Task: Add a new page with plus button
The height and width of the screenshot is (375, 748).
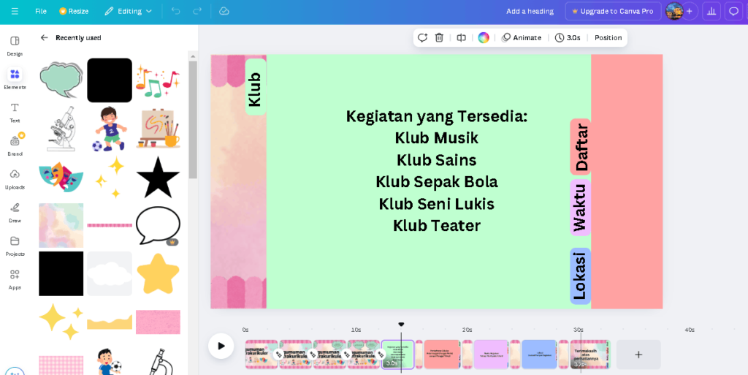Action: point(638,355)
